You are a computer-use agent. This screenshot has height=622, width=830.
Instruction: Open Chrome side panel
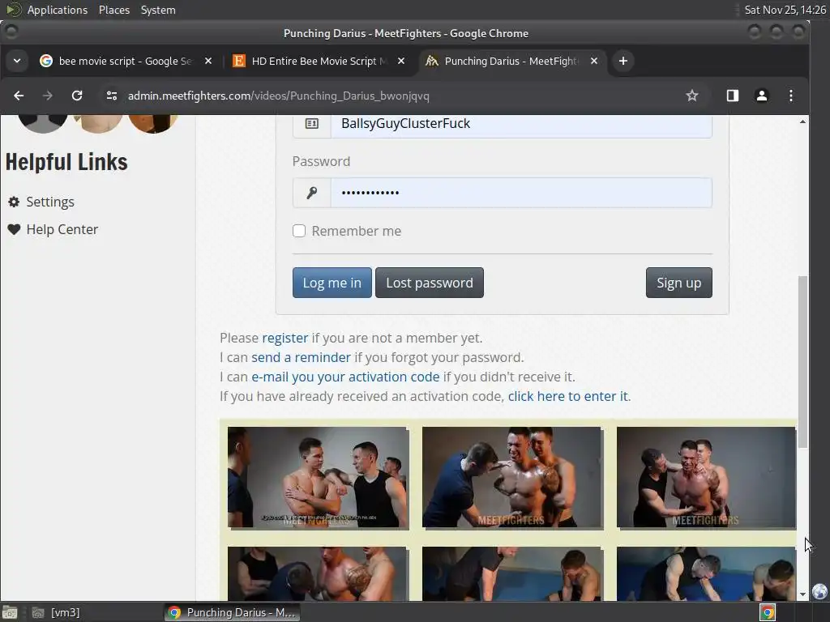point(733,96)
